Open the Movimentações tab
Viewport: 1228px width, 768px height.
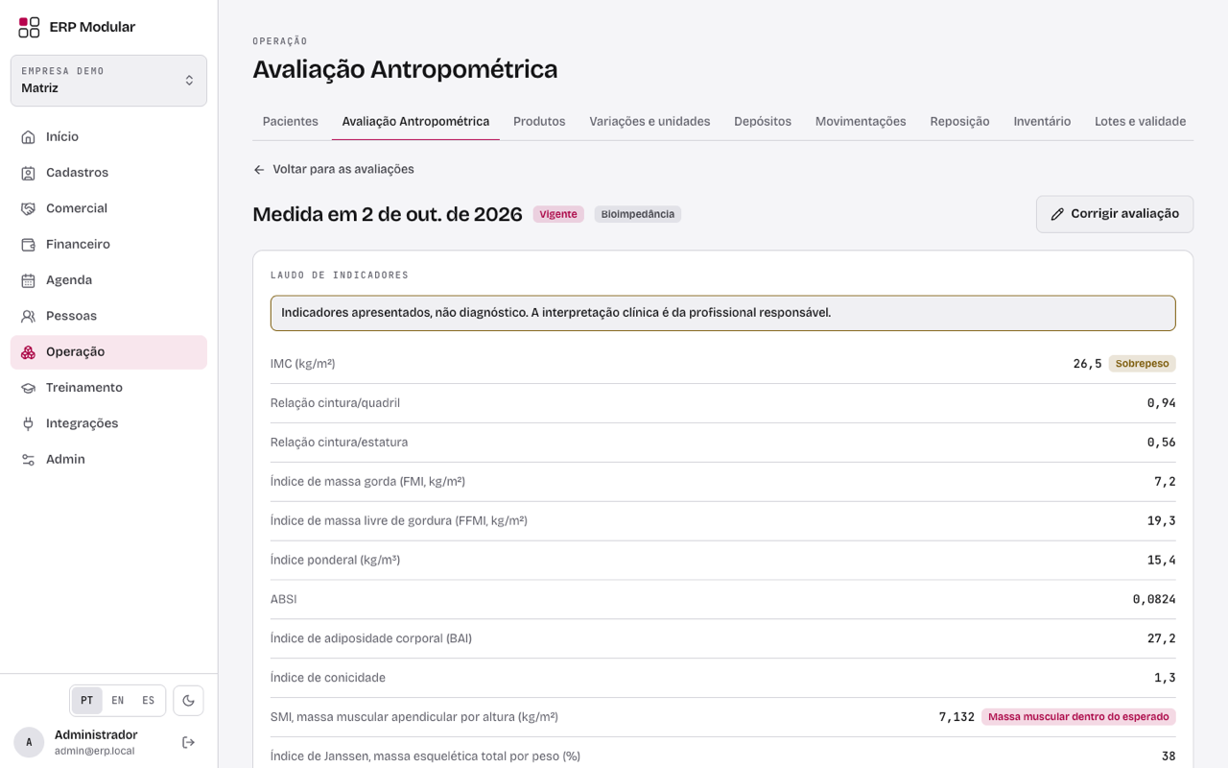coord(861,122)
